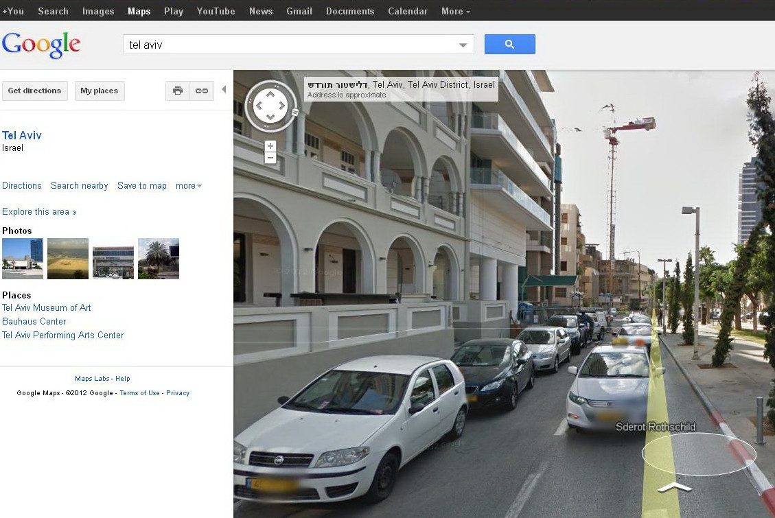Collapse the left results panel
Image resolution: width=775 pixels, height=518 pixels.
224,89
